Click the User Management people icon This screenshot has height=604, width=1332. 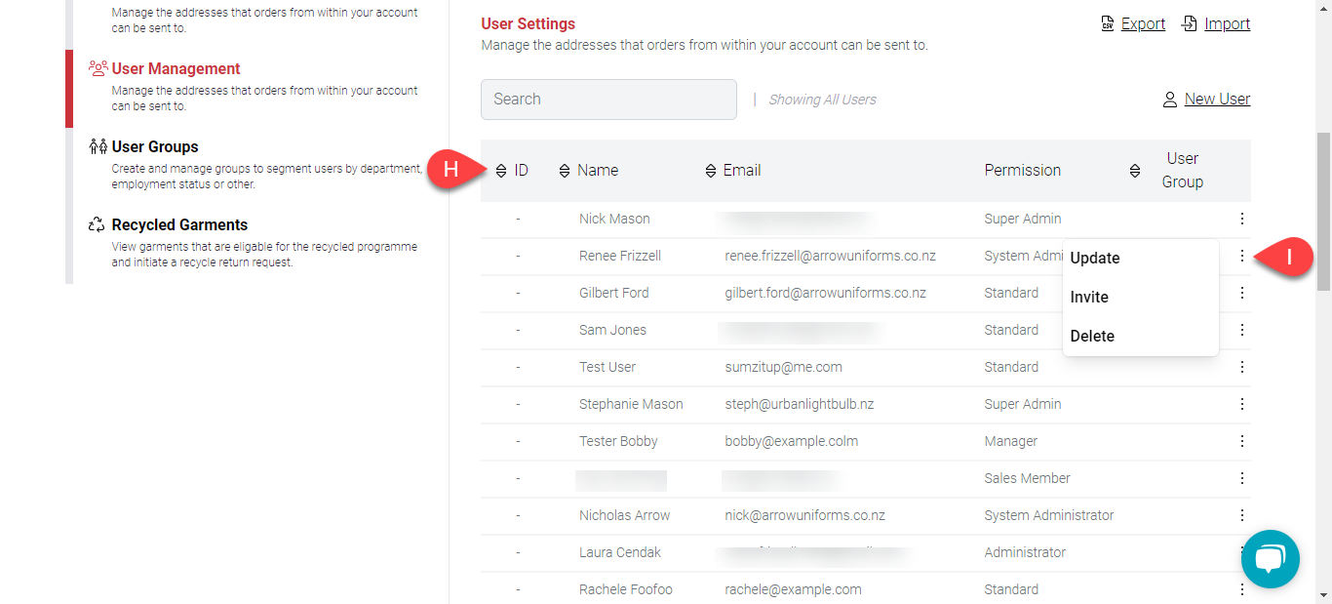(98, 68)
